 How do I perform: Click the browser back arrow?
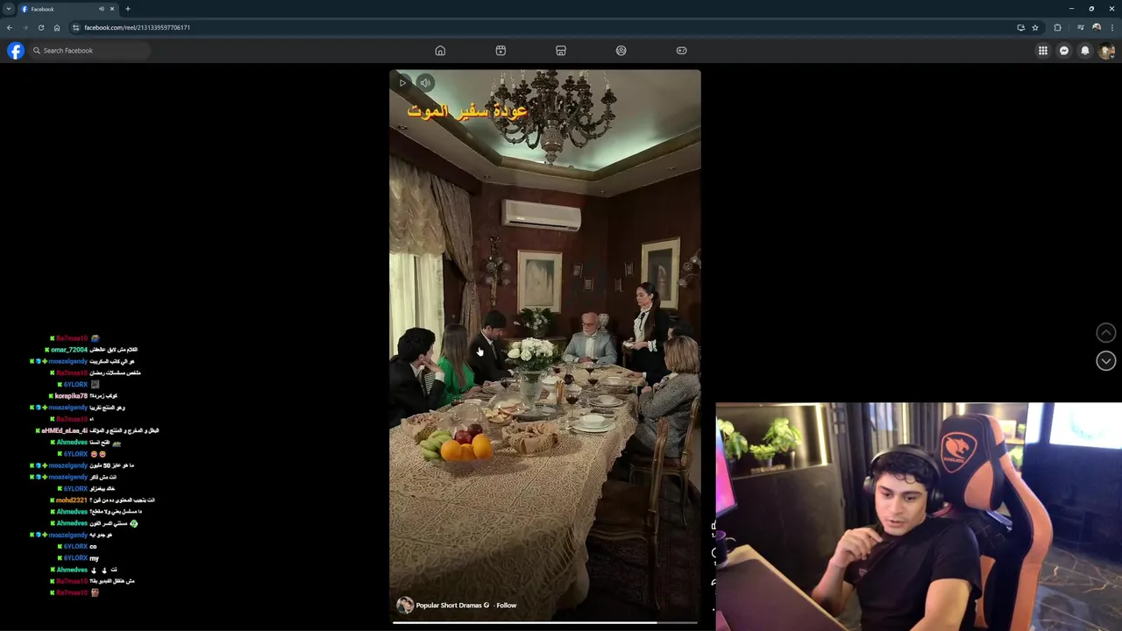[10, 27]
